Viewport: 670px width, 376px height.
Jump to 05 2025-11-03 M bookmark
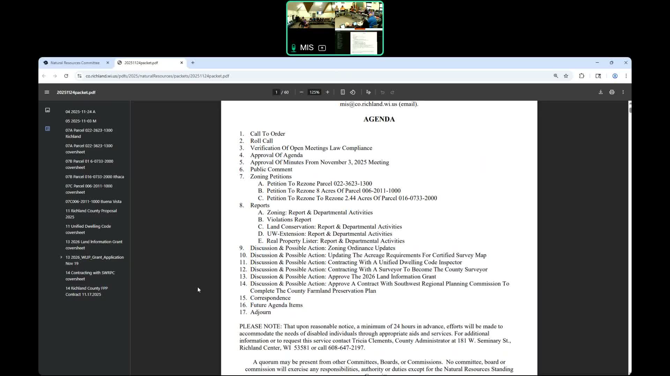tap(81, 121)
